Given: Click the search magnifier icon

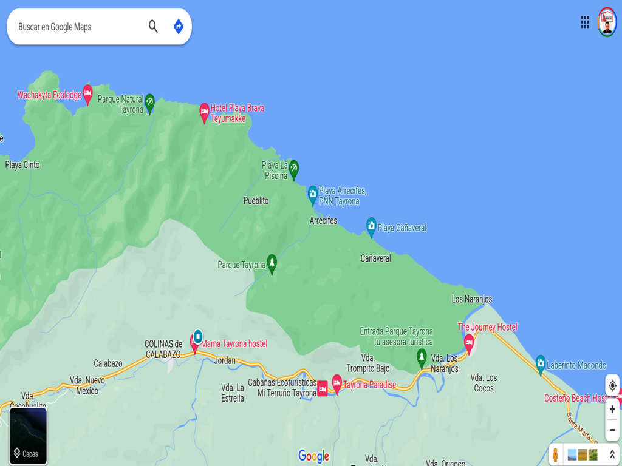Looking at the screenshot, I should (x=153, y=27).
